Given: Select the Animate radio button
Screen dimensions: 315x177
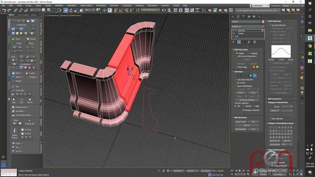Looking at the screenshot, I should tap(249, 54).
